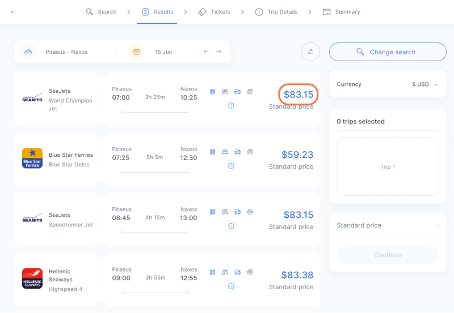Open info for the 08:45 Speedrunner trip
Screen dimensions: 454x313
(231, 226)
